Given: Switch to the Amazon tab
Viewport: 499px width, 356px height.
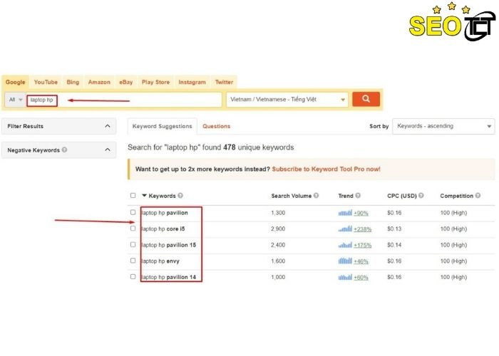Looking at the screenshot, I should pyautogui.click(x=99, y=82).
